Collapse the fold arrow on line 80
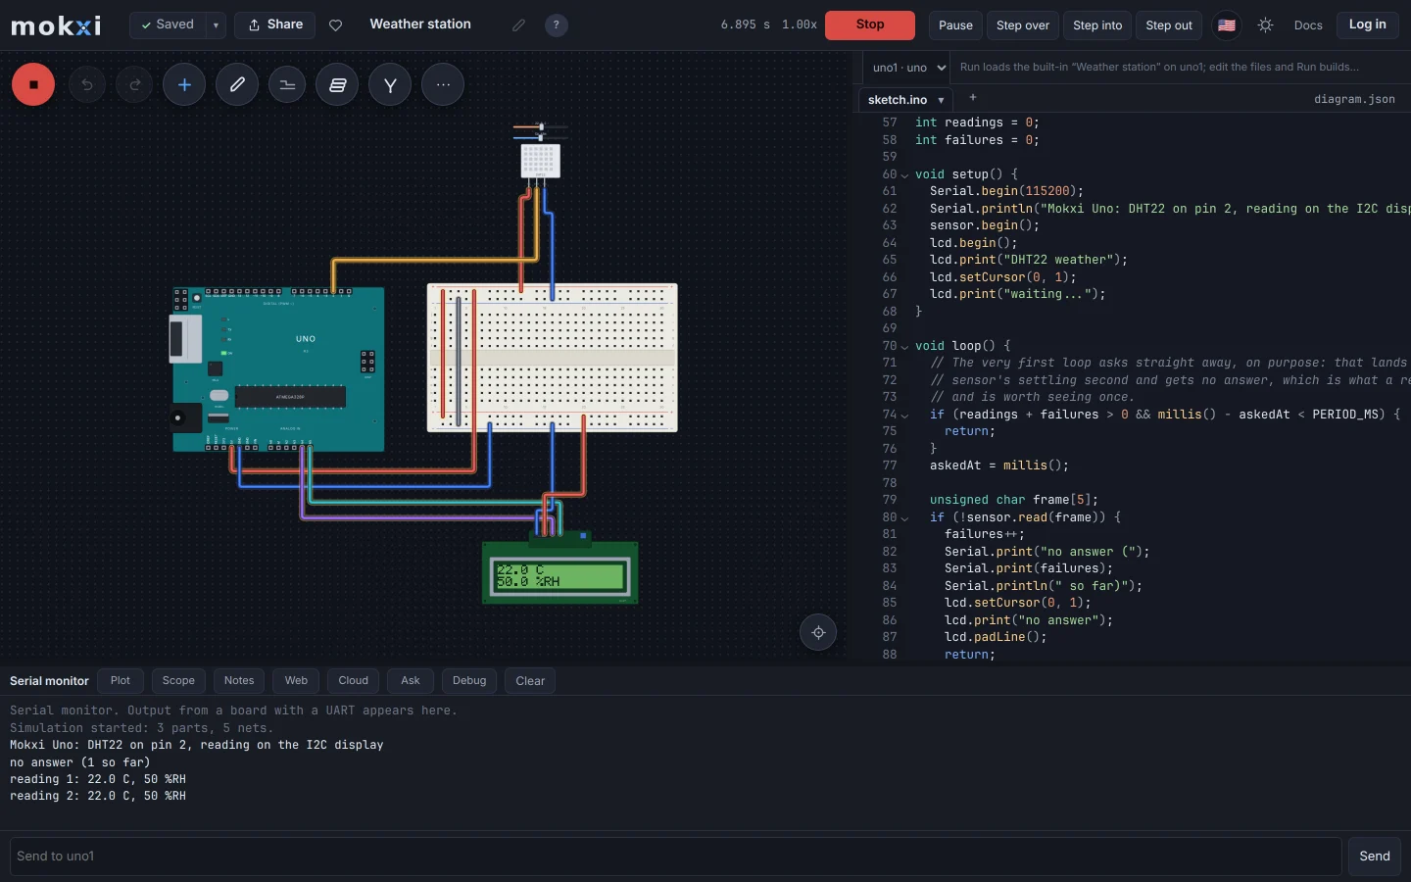 tap(904, 517)
